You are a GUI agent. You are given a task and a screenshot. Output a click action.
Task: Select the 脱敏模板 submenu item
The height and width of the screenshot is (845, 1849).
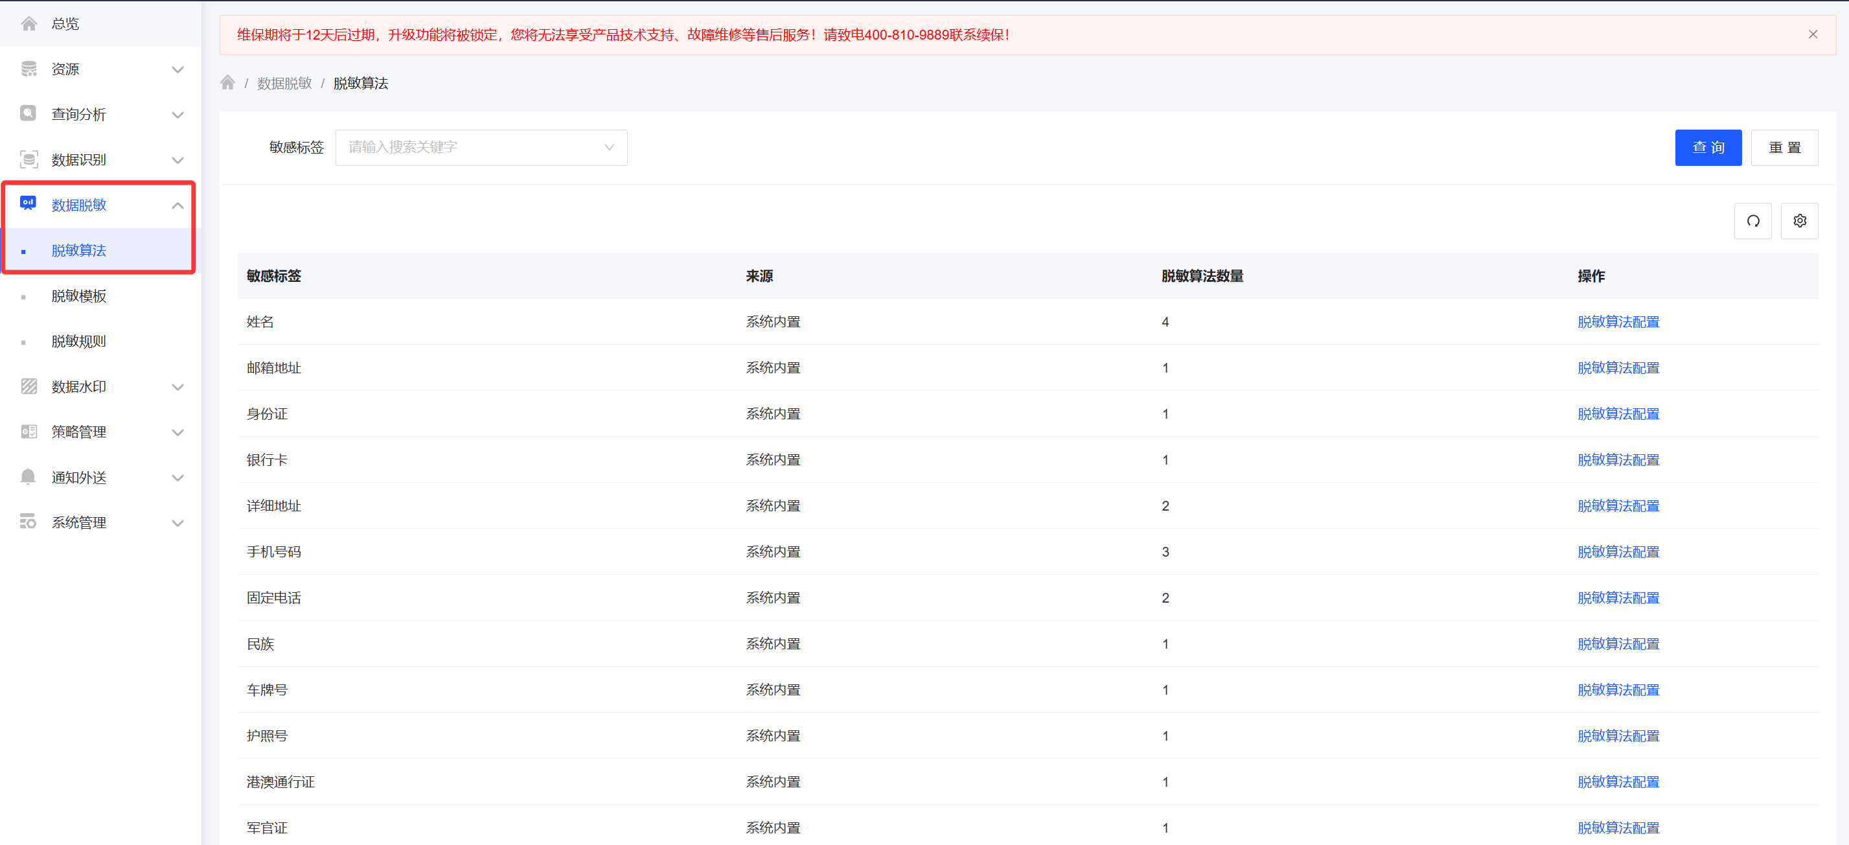point(79,295)
